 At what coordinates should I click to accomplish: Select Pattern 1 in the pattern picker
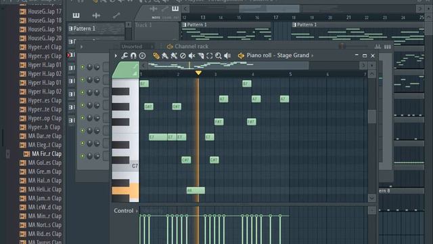pos(96,28)
